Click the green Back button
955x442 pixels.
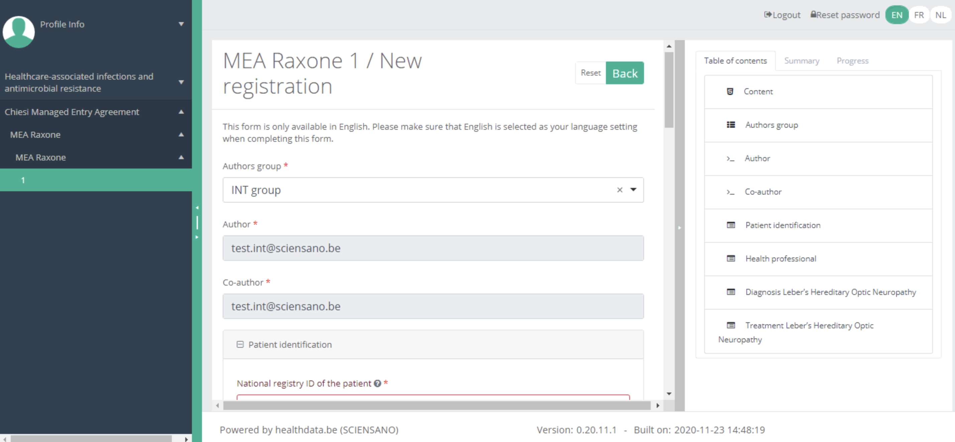pos(625,73)
